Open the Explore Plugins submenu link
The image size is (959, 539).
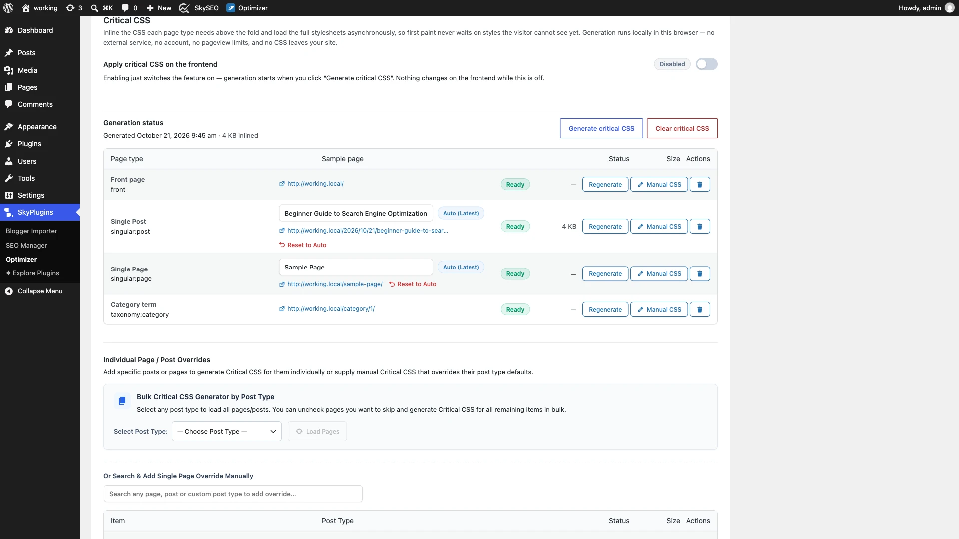[32, 273]
